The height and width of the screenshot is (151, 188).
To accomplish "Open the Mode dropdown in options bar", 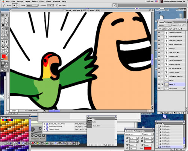I will click(32, 5).
